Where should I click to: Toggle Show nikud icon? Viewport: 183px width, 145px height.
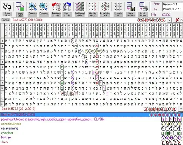[x=7, y=7]
